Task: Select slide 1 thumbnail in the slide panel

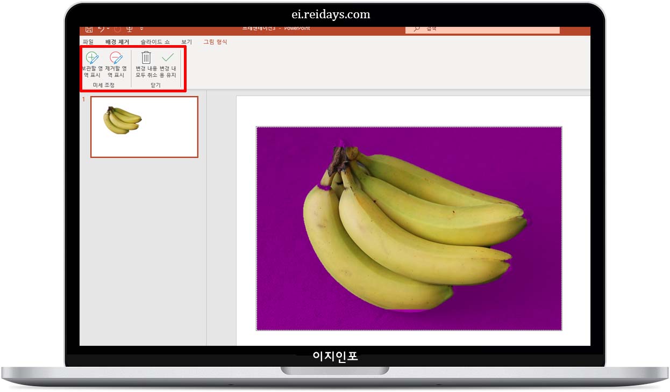Action: click(x=143, y=126)
